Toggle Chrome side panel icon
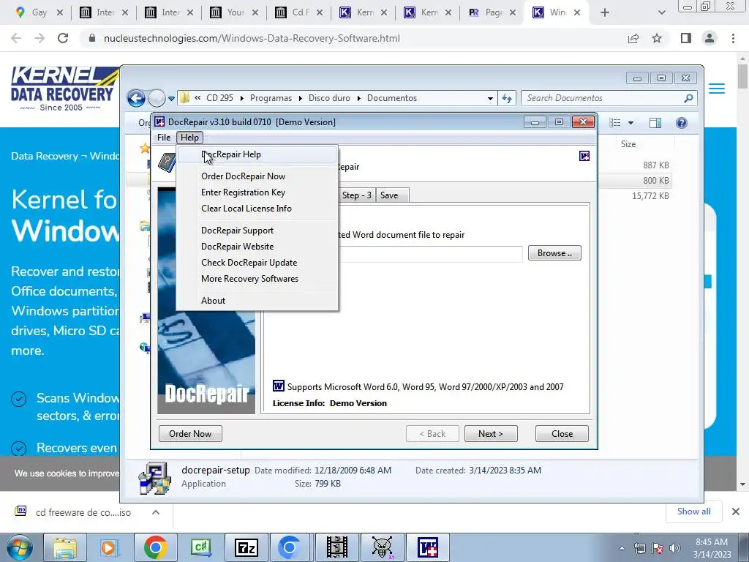The height and width of the screenshot is (562, 749). pyautogui.click(x=686, y=38)
